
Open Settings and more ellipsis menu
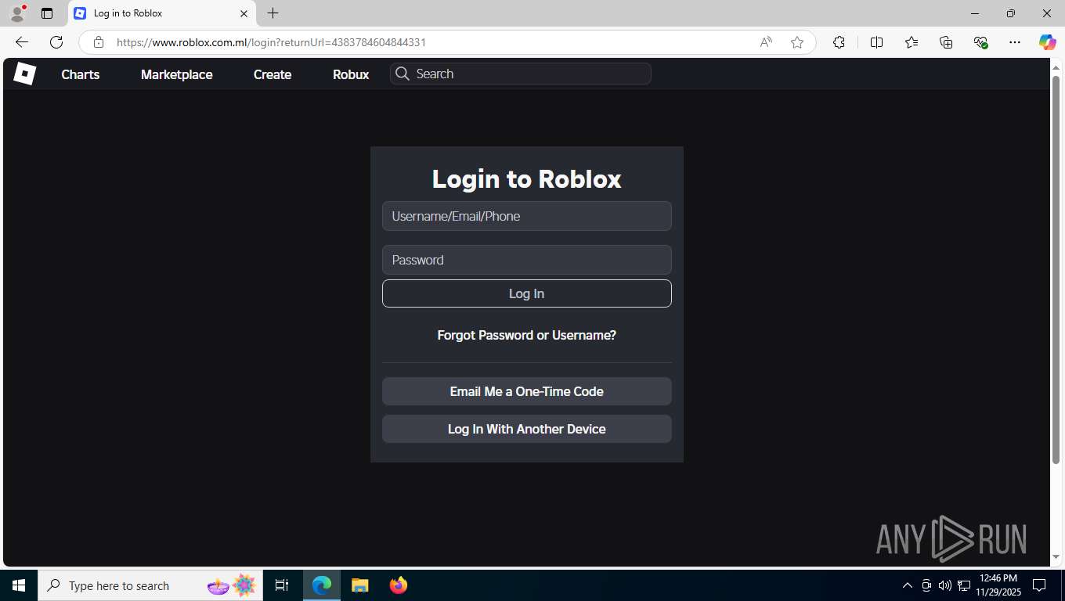tap(1015, 42)
